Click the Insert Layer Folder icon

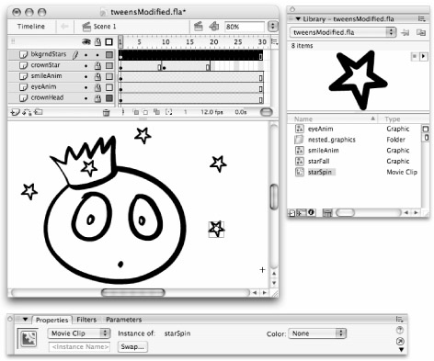click(x=39, y=112)
